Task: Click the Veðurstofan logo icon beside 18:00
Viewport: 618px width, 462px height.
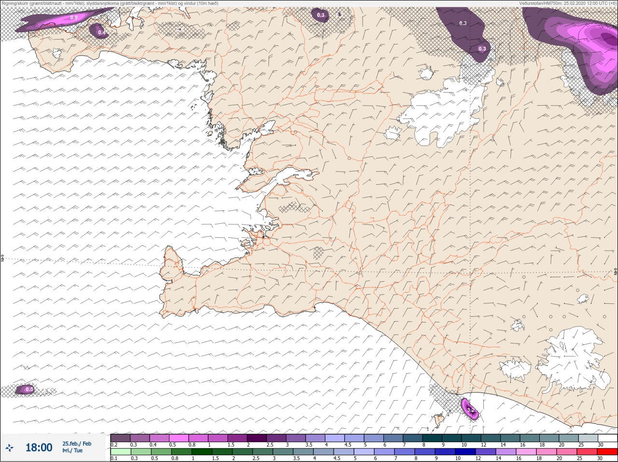Action: click(9, 448)
